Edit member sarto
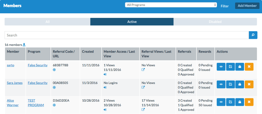Image resolution: width=262 pixels, height=114 pixels. (x=231, y=67)
